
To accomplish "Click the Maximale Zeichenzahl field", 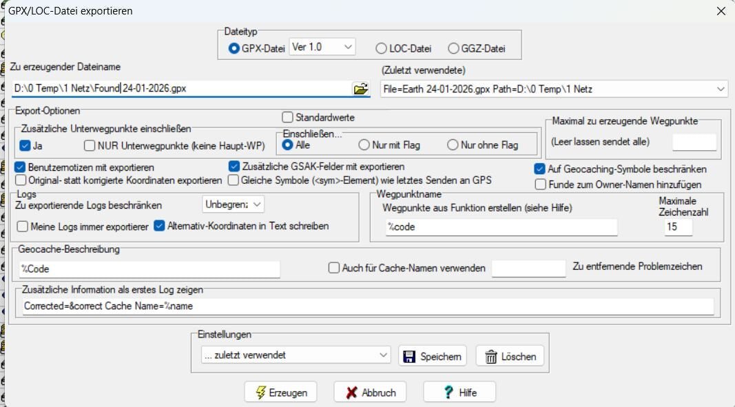I will pos(679,227).
